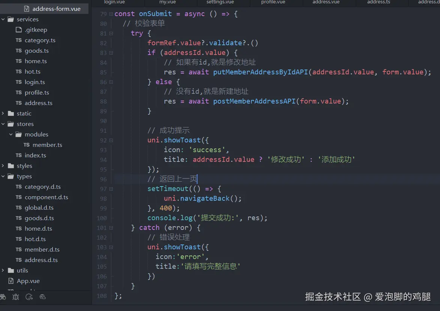
Task: Open the binoculars search icon in bottom bar
Action: click(x=3, y=297)
